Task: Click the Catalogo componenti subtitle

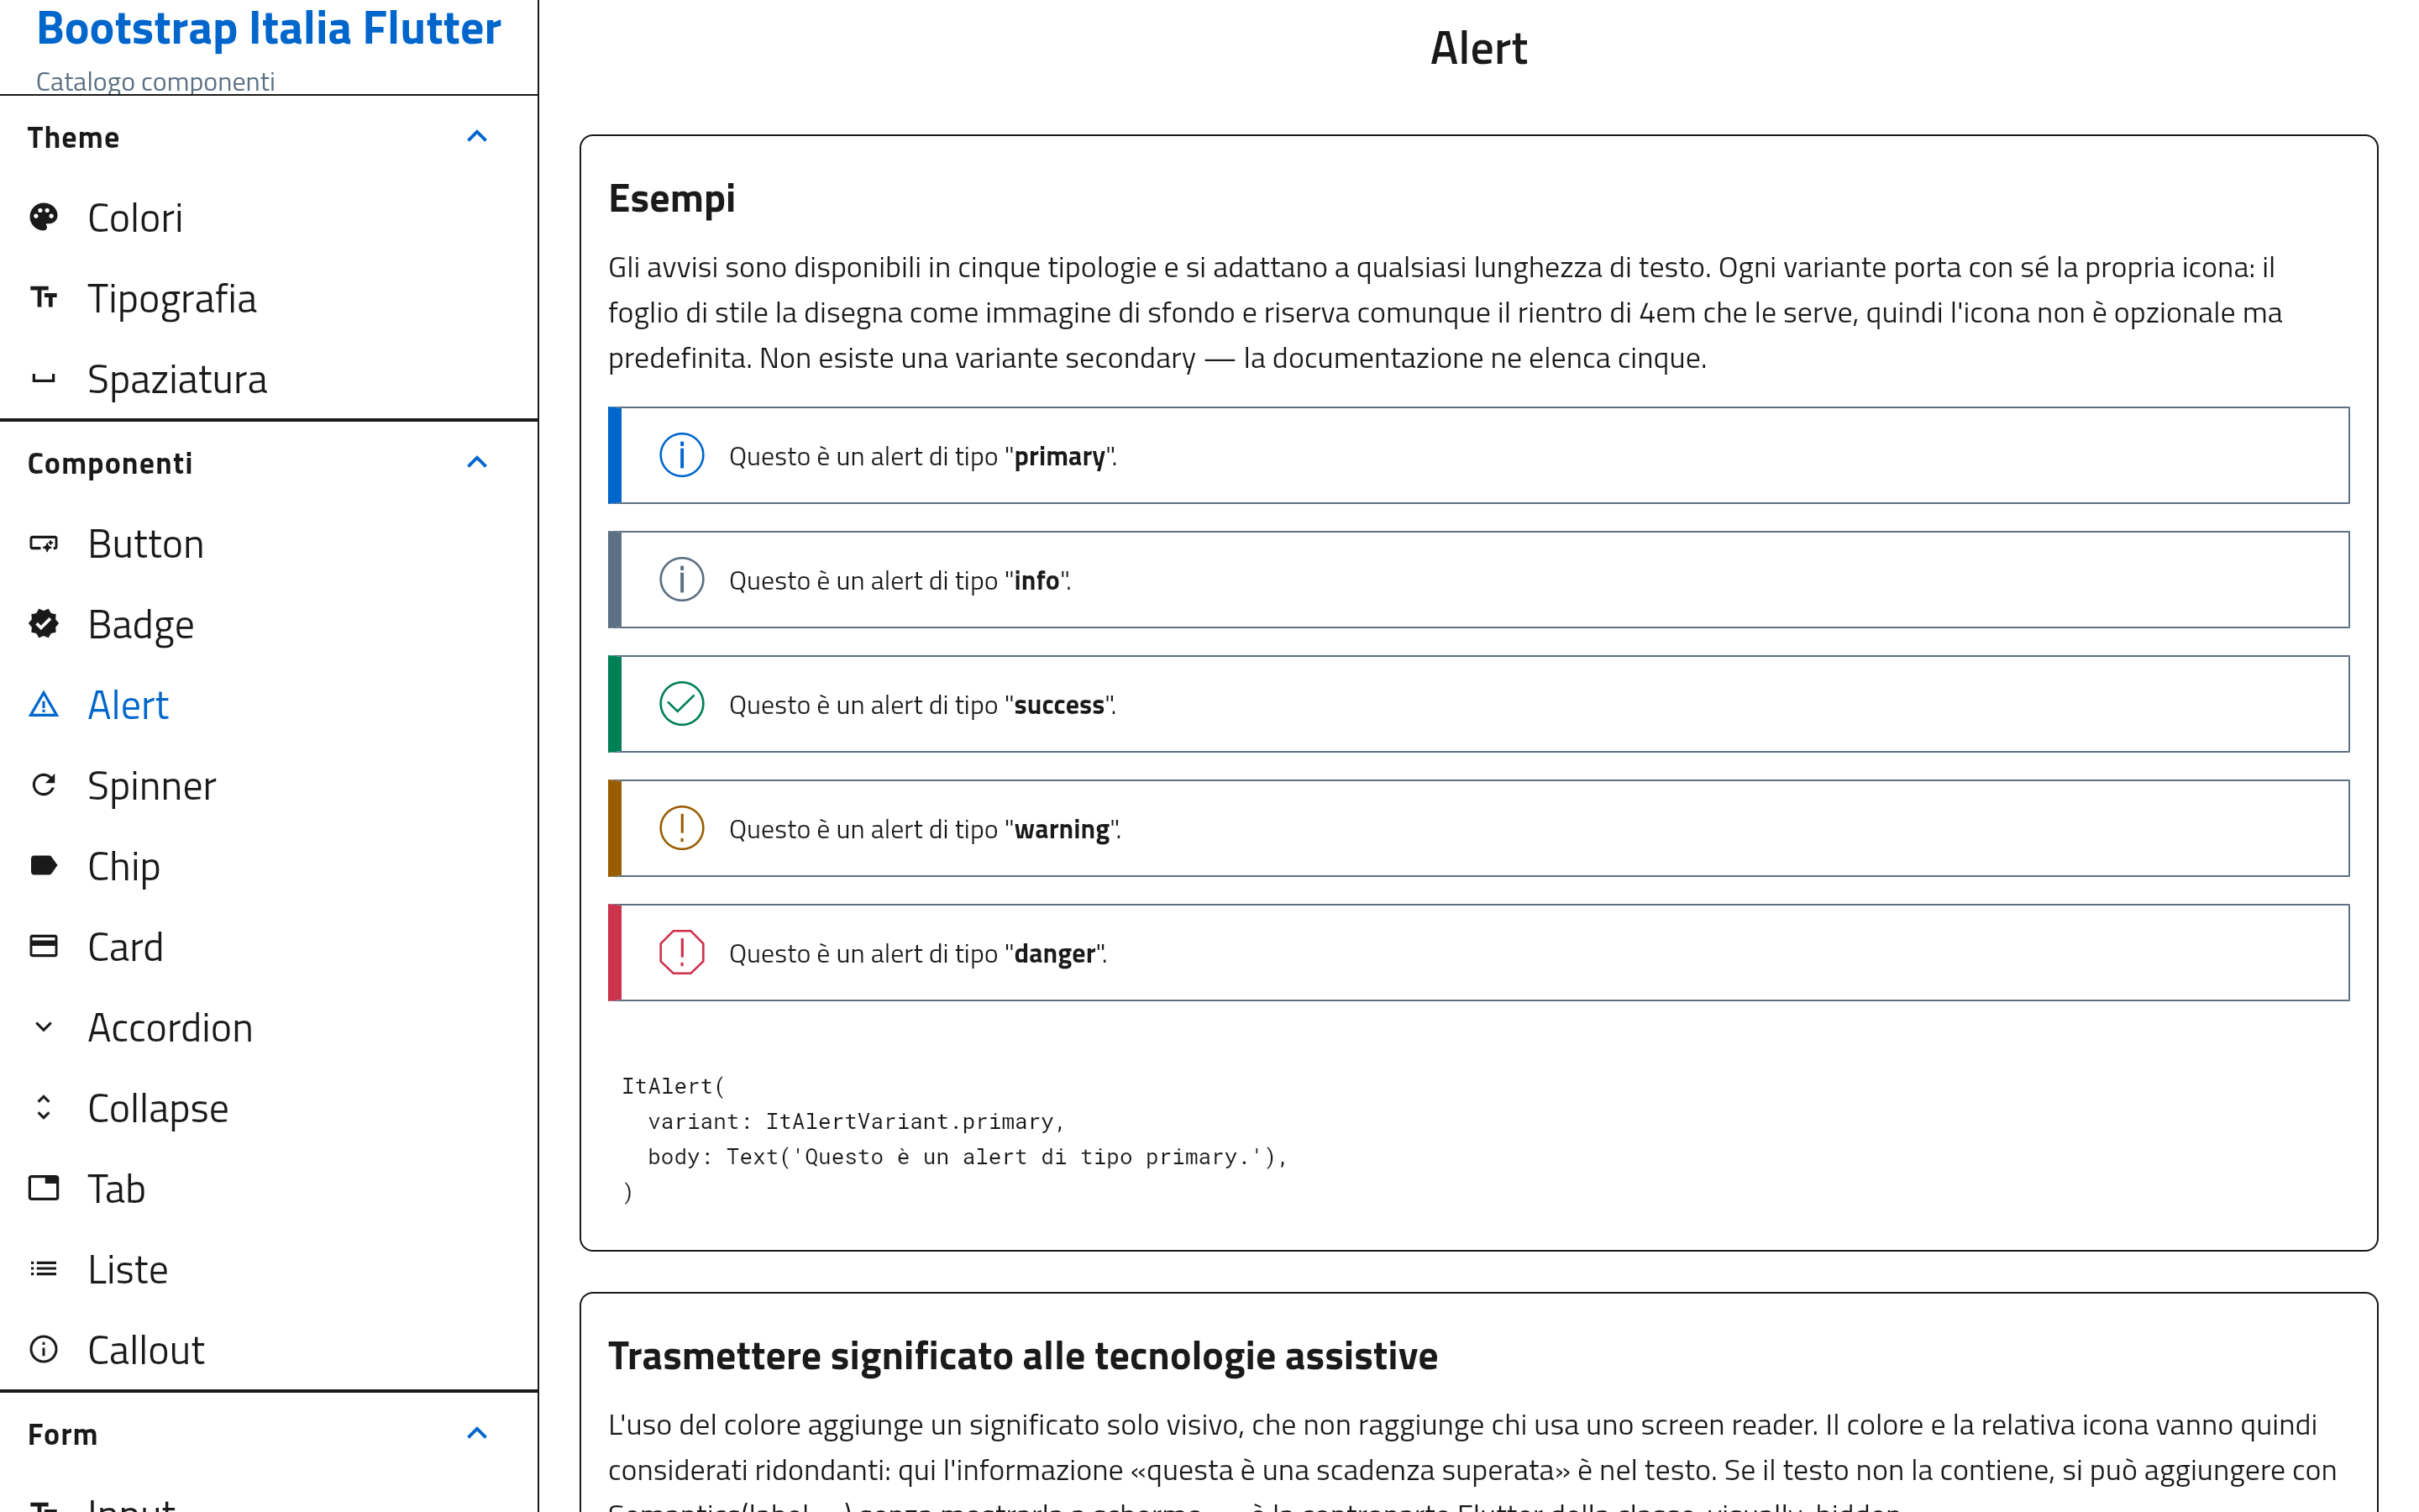Action: [155, 81]
